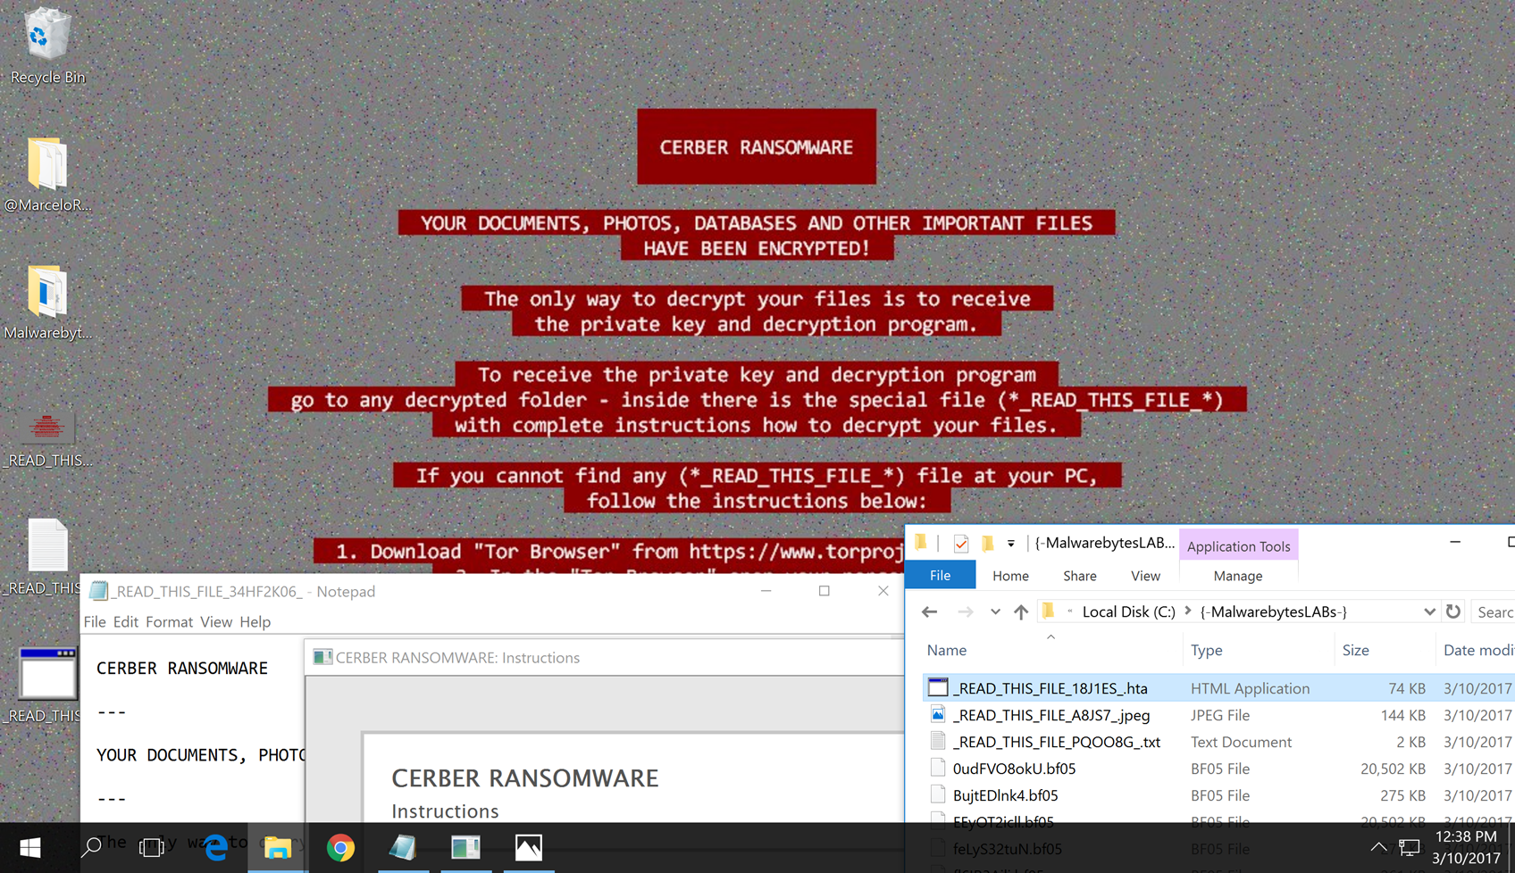Go back in File Explorer
The width and height of the screenshot is (1515, 873).
(929, 612)
